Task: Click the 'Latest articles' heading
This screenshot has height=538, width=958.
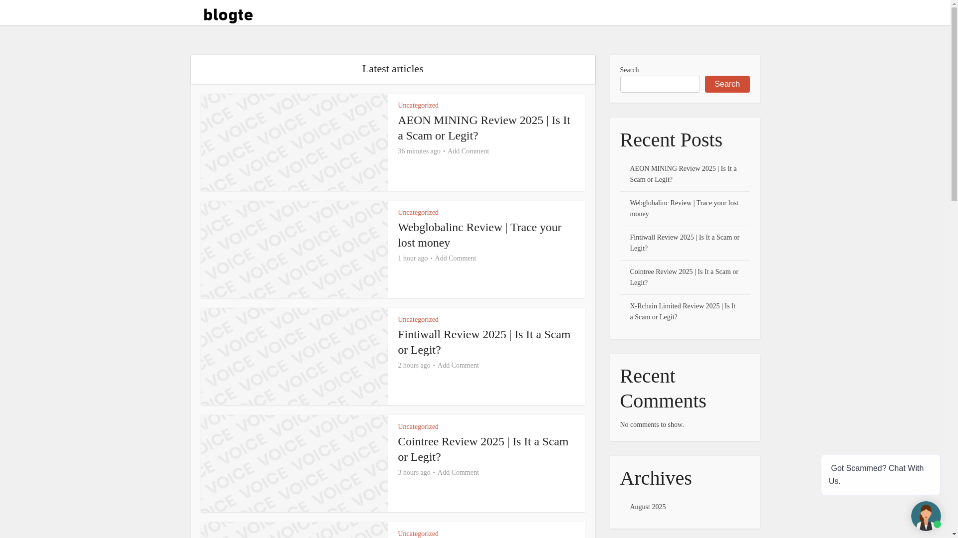Action: tap(393, 69)
